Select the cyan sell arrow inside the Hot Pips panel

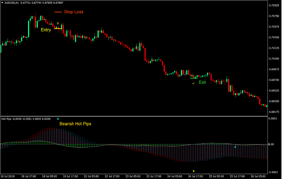click(236, 147)
